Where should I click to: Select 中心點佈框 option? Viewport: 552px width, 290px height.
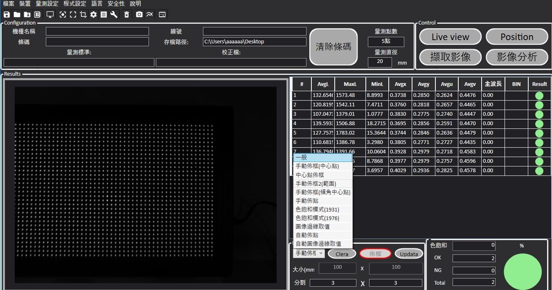point(322,175)
